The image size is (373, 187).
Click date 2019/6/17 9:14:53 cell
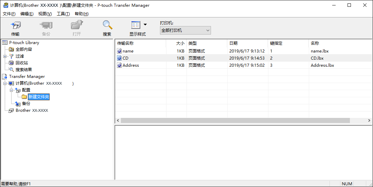click(247, 58)
